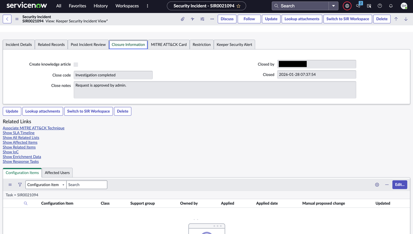Viewport: 413px width, 234px height.
Task: Click the filter funnel icon in list
Action: tap(20, 185)
